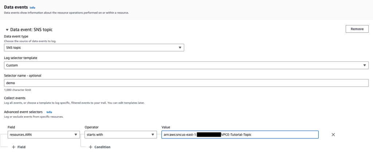The height and width of the screenshot is (153, 373).
Task: Add a new Field with the plus button
Action: 19,147
